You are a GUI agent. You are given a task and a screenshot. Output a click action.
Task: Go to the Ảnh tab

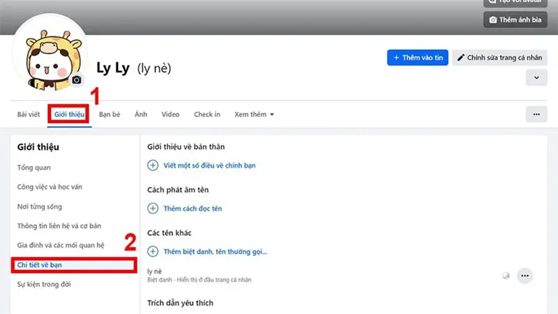[141, 114]
